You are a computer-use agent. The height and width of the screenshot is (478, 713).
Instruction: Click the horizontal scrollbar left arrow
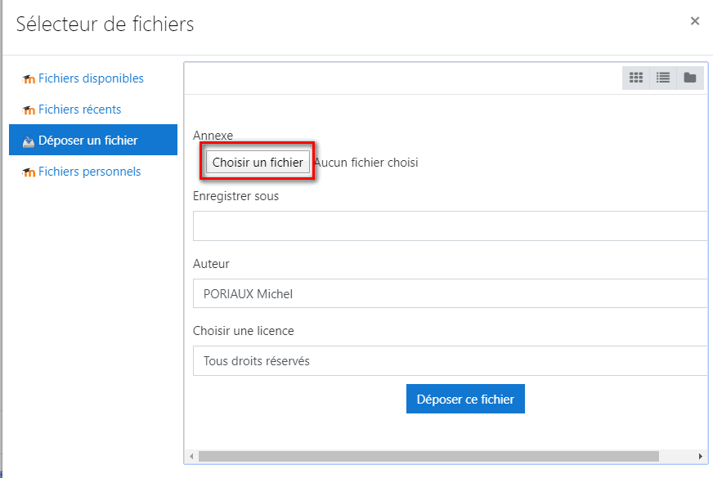point(191,456)
